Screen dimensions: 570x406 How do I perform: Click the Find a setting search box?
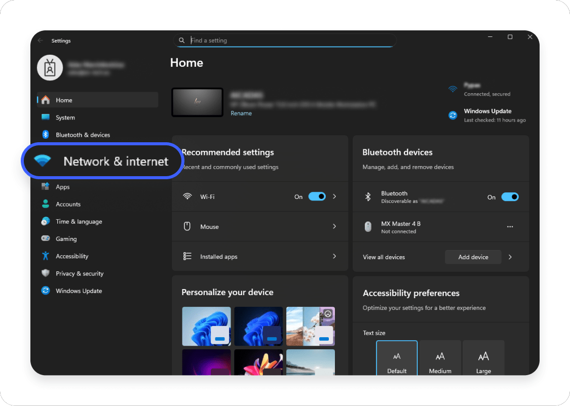(285, 40)
